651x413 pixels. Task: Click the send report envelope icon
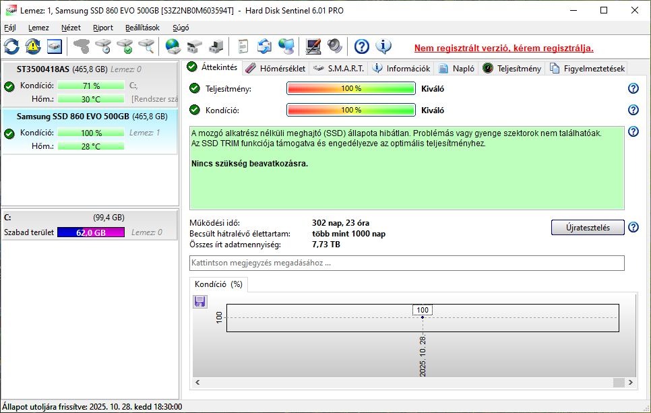264,46
